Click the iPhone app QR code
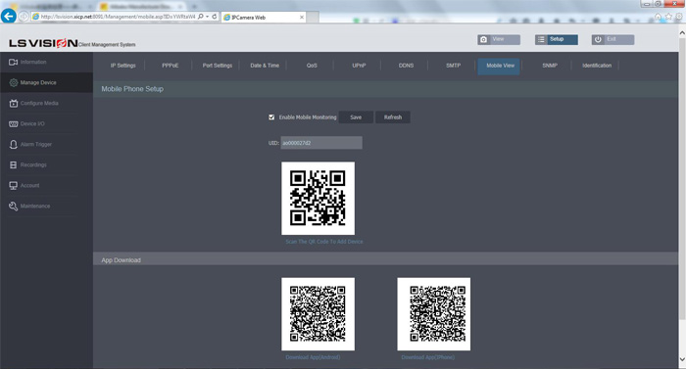The image size is (686, 369). (433, 314)
